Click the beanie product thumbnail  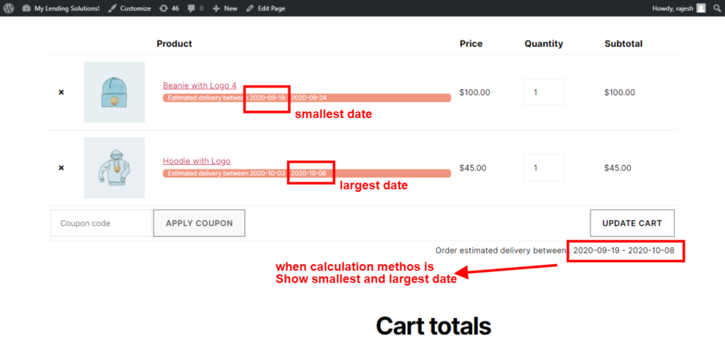114,92
